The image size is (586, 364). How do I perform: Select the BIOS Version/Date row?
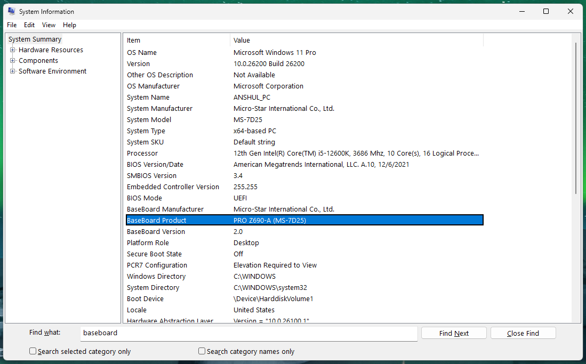(304, 165)
